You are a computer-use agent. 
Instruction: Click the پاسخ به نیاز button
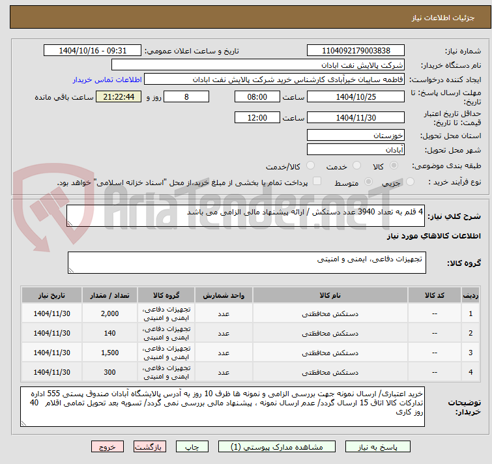(x=378, y=447)
